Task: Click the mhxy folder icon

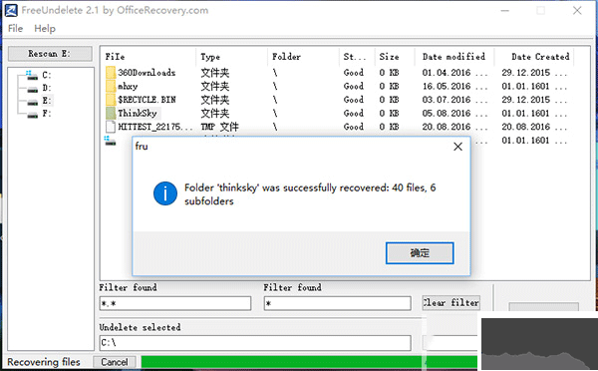Action: (111, 86)
